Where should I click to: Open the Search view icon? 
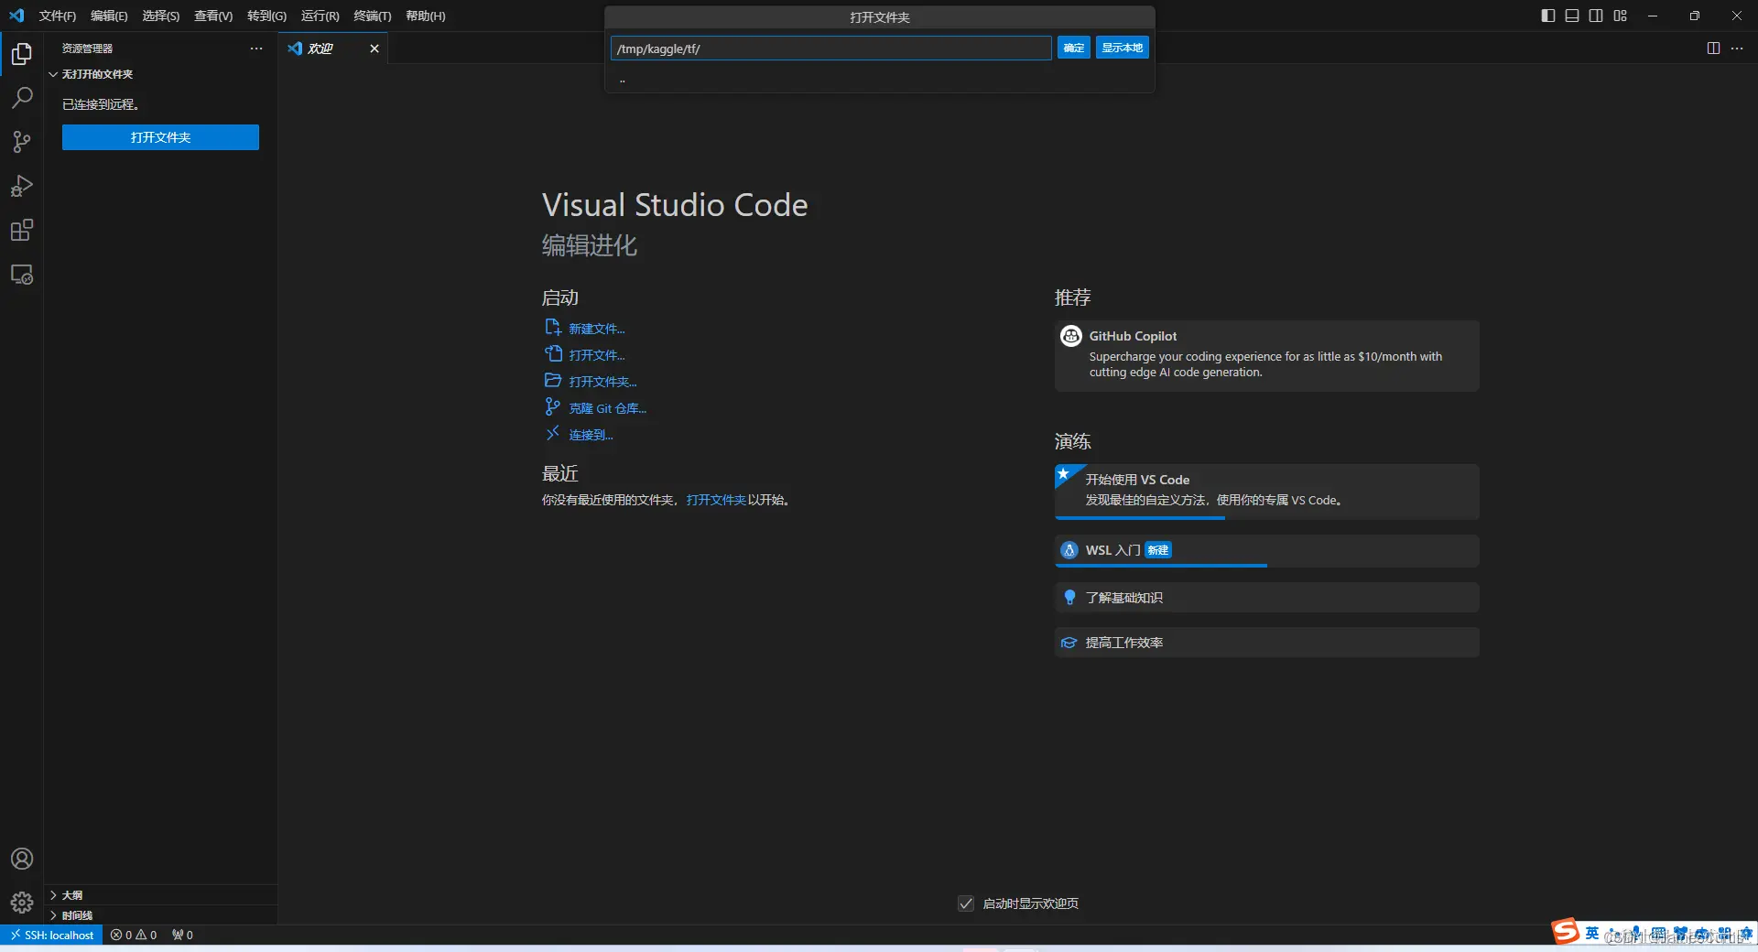tap(22, 98)
